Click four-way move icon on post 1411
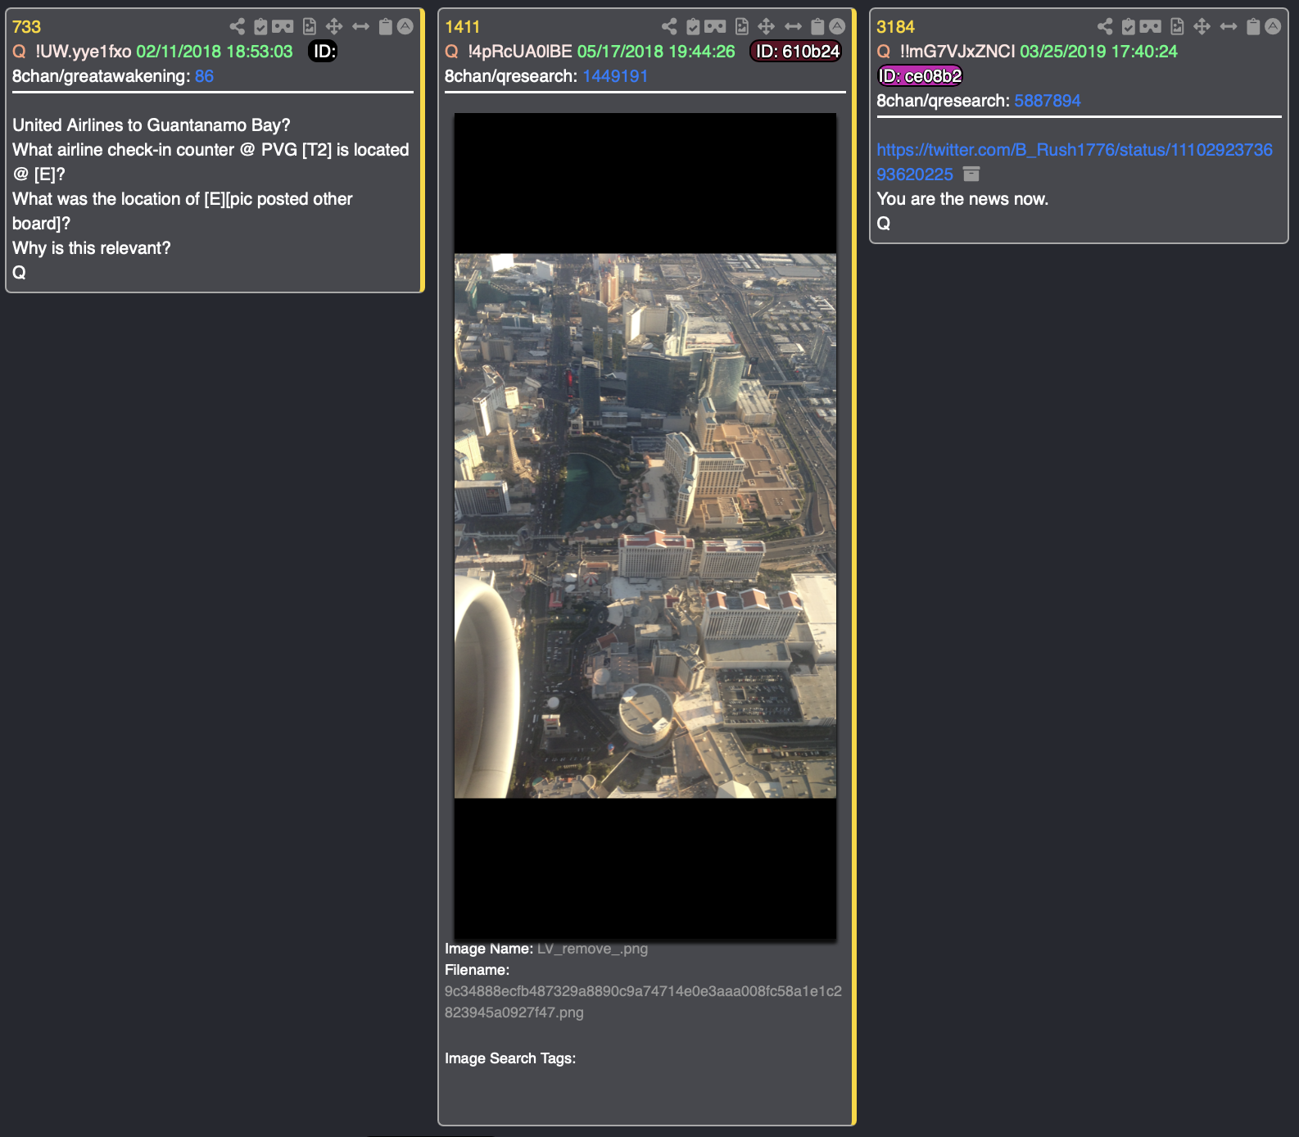This screenshot has width=1299, height=1137. click(x=767, y=26)
